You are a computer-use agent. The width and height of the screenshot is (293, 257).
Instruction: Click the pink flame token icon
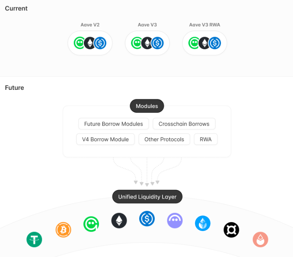pyautogui.click(x=261, y=239)
